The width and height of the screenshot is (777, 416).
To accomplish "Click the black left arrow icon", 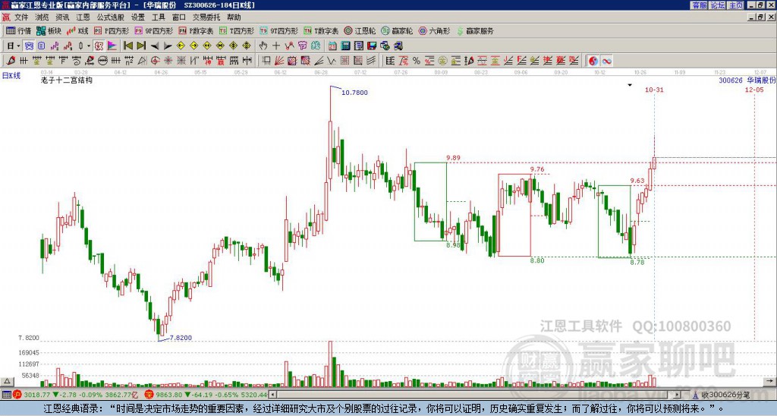I will pyautogui.click(x=155, y=46).
